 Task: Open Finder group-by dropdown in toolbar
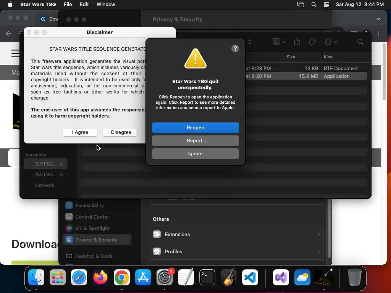(x=278, y=42)
